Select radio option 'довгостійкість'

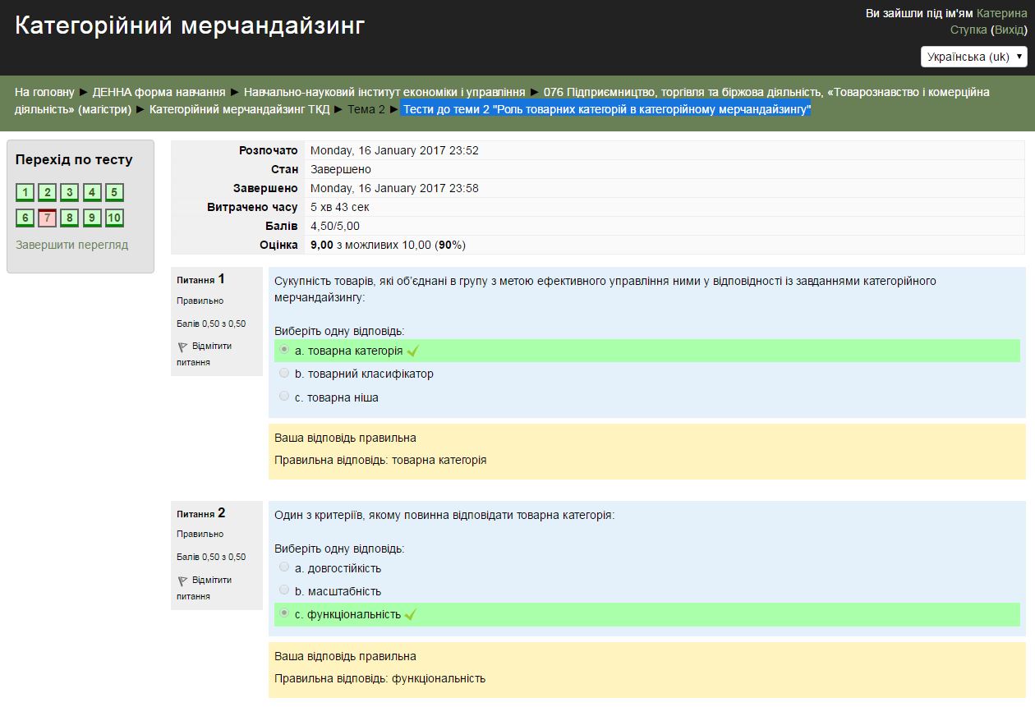[x=284, y=567]
